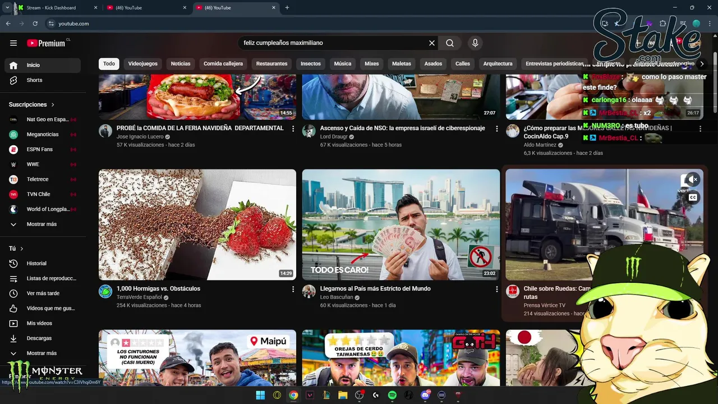718x404 pixels.
Task: Start voice search with the microphone
Action: pos(475,43)
